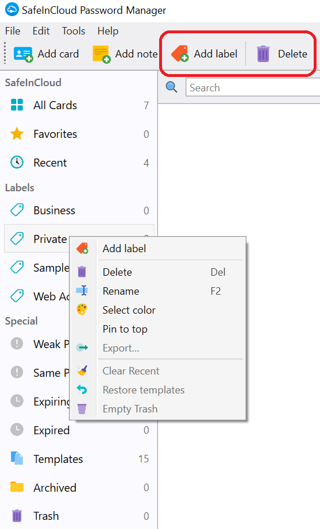
Task: Select the Templates sidebar item
Action: click(x=80, y=459)
